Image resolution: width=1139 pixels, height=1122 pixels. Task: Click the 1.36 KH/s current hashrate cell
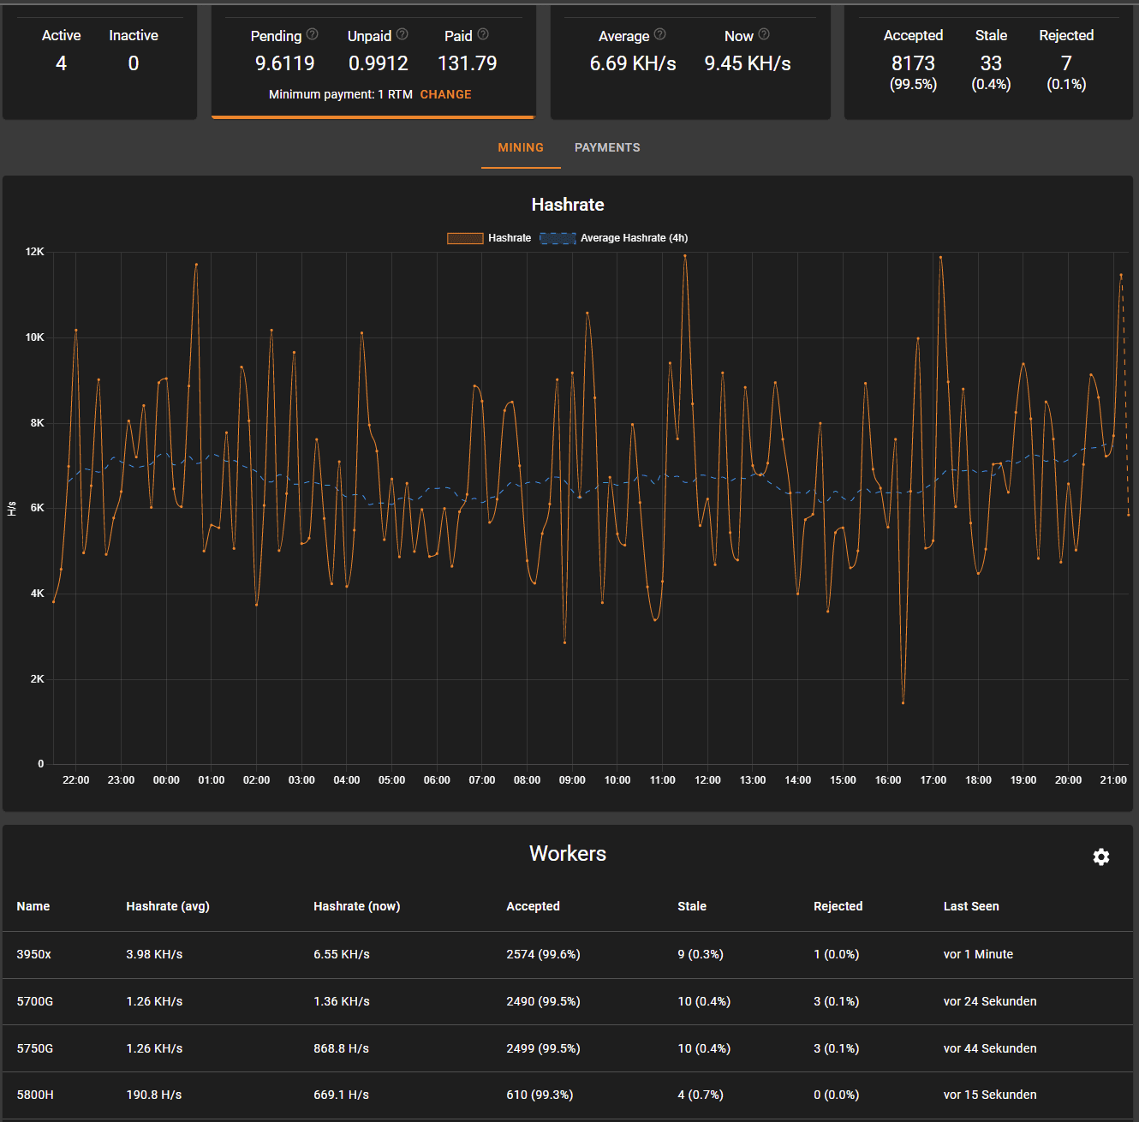342,1001
